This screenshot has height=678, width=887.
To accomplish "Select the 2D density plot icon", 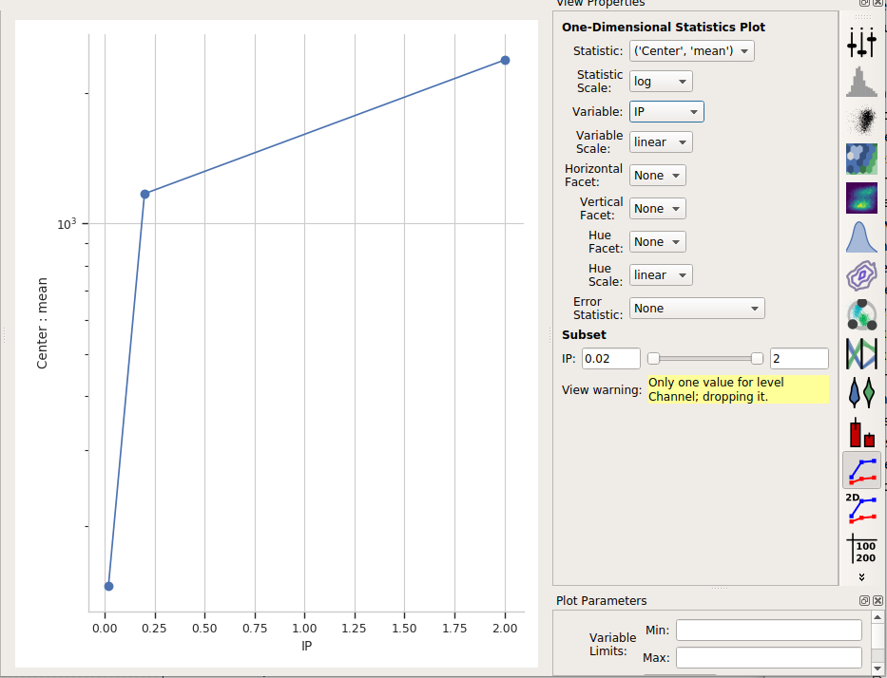I will [x=861, y=198].
